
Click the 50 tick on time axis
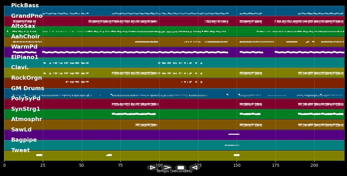82,165
